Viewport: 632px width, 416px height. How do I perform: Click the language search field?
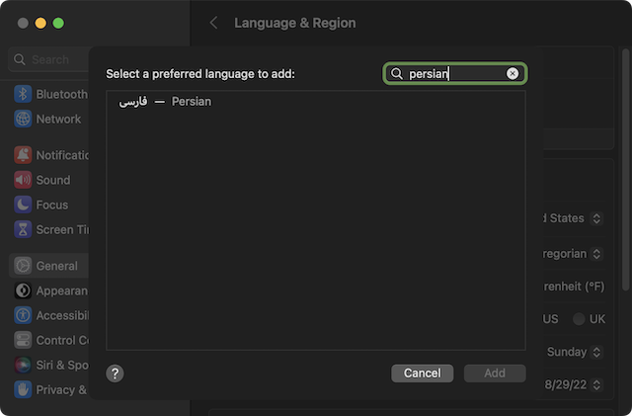[454, 74]
